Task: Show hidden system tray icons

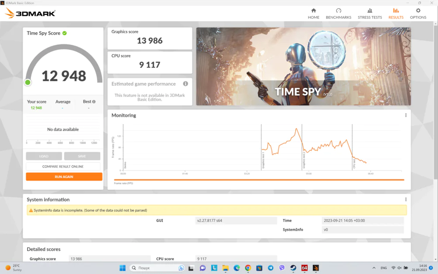Action: click(374, 268)
